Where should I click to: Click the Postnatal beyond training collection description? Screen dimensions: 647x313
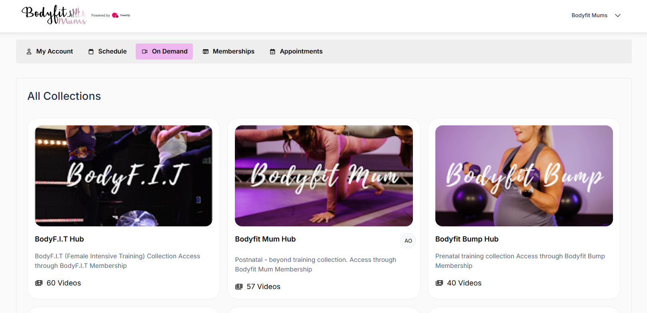click(x=316, y=265)
